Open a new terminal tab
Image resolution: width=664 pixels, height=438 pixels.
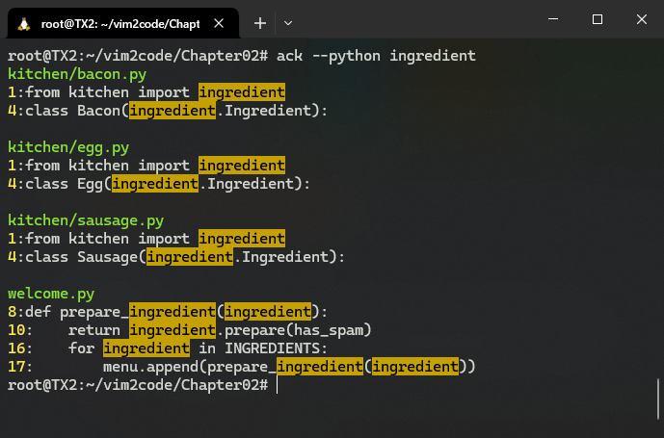[260, 23]
